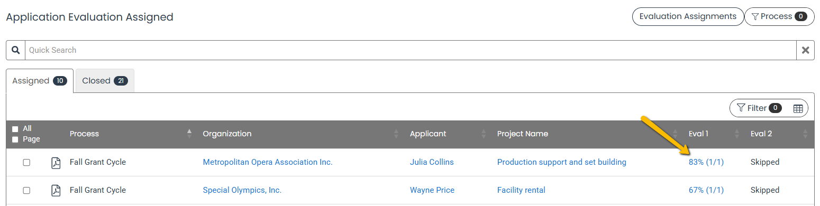Open PDF icon for Metropolitan Opera row
This screenshot has height=206, width=820.
pos(56,163)
